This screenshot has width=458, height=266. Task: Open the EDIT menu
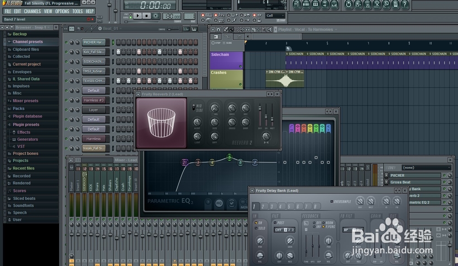(x=17, y=11)
